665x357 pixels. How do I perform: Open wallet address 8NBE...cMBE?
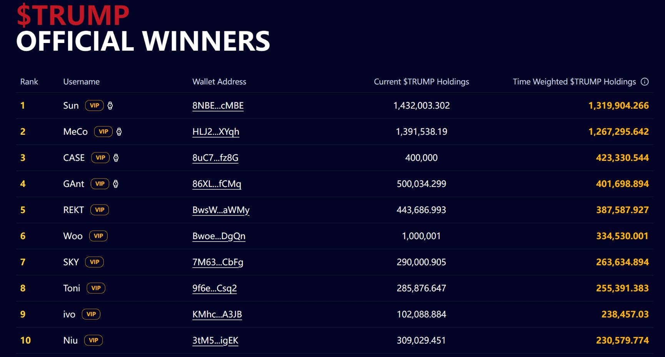(218, 106)
